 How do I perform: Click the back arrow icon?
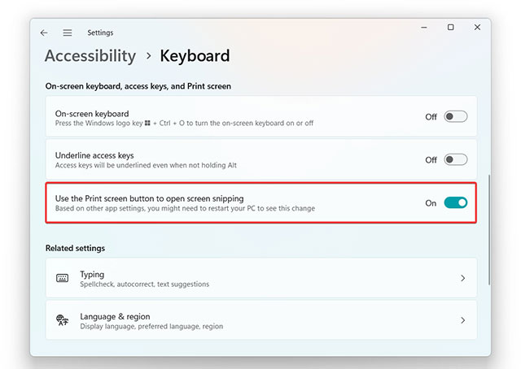coord(44,33)
